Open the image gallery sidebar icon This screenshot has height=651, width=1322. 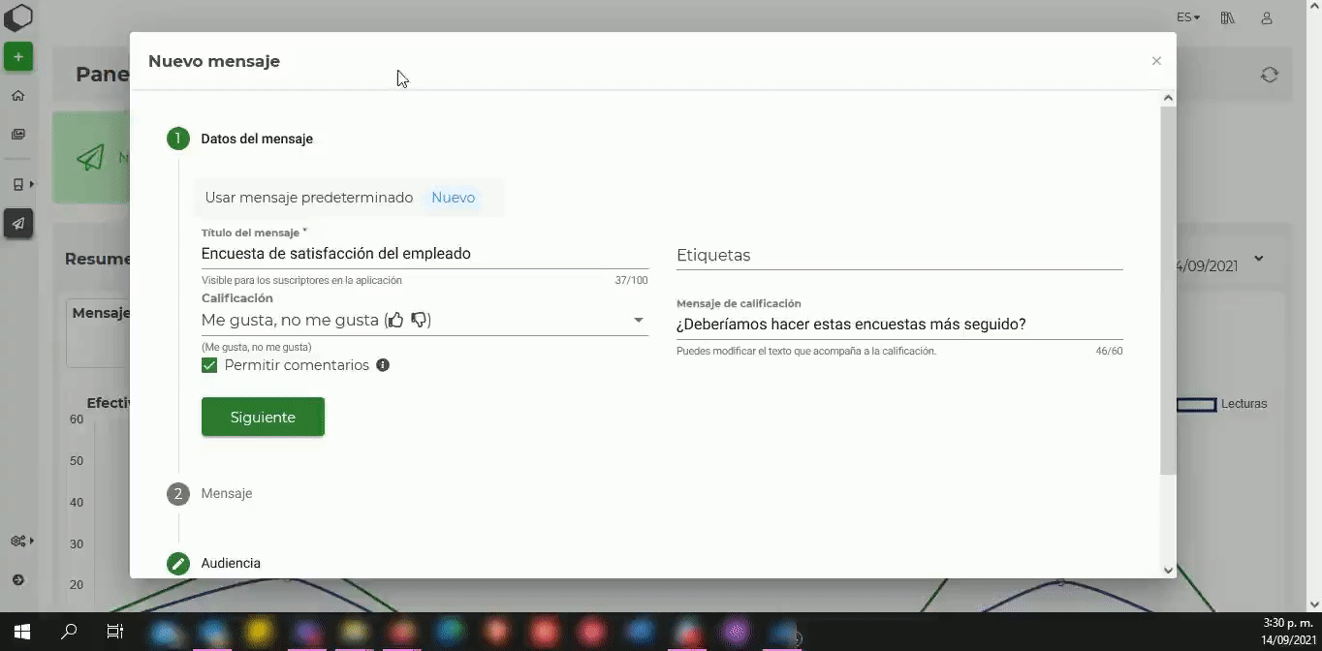click(x=17, y=135)
